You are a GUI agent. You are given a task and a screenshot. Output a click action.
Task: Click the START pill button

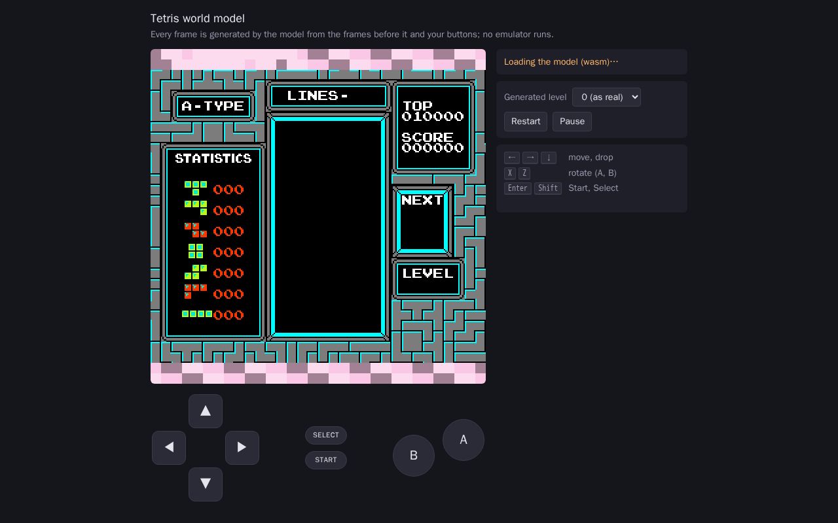[x=326, y=460]
